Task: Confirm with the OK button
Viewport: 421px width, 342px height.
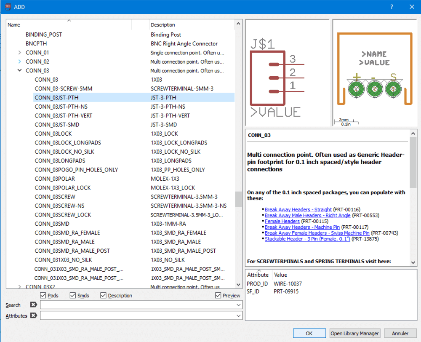Action: tap(309, 334)
